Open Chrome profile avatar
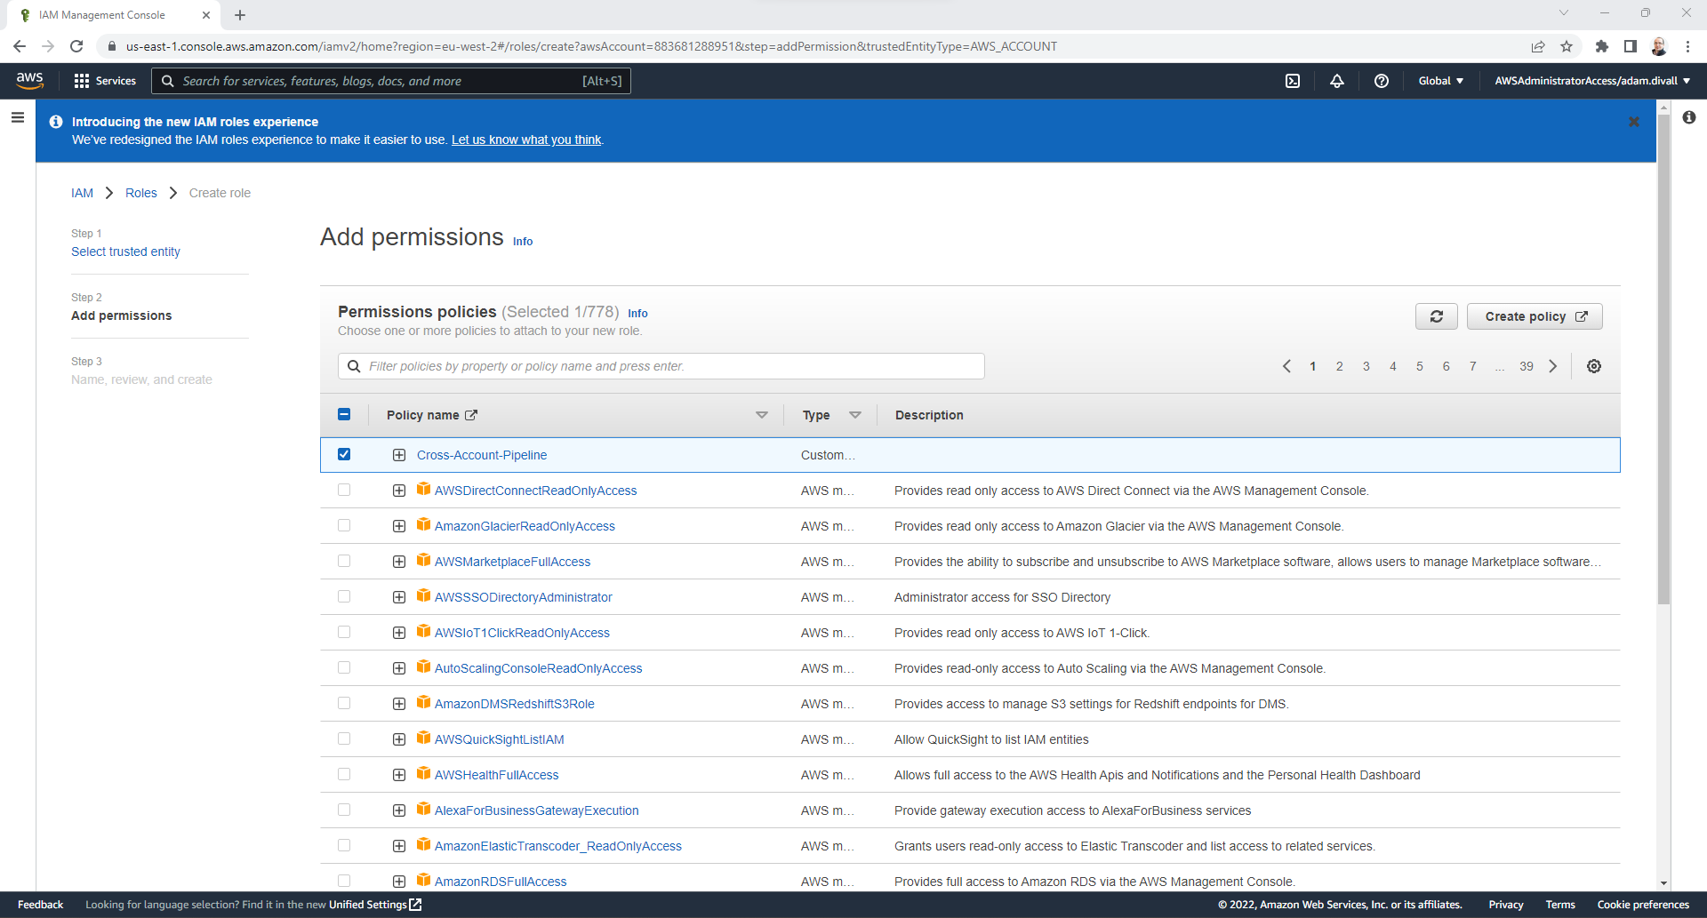 [1659, 46]
